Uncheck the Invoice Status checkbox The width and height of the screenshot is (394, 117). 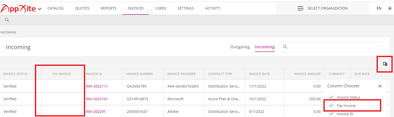(x=331, y=97)
